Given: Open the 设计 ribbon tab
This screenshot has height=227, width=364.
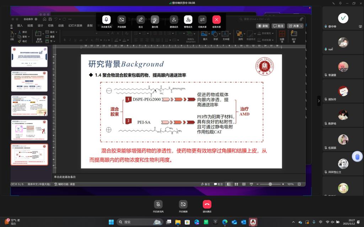Looking at the screenshot, I should click(40, 26).
